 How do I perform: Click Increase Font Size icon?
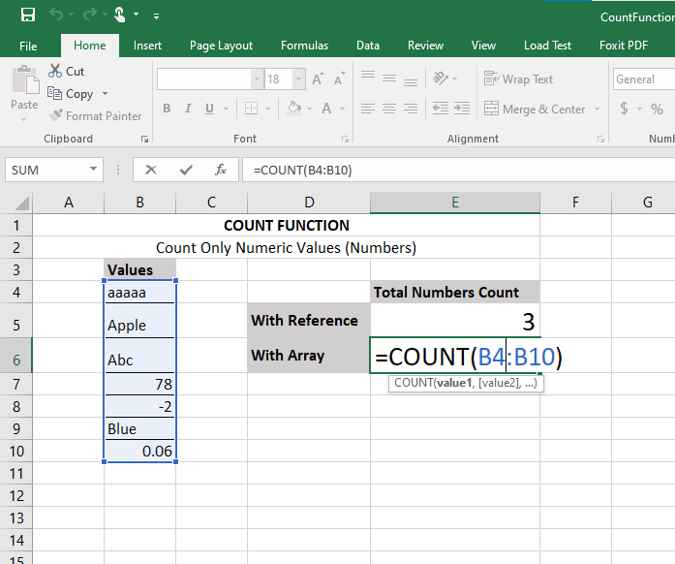[x=318, y=79]
